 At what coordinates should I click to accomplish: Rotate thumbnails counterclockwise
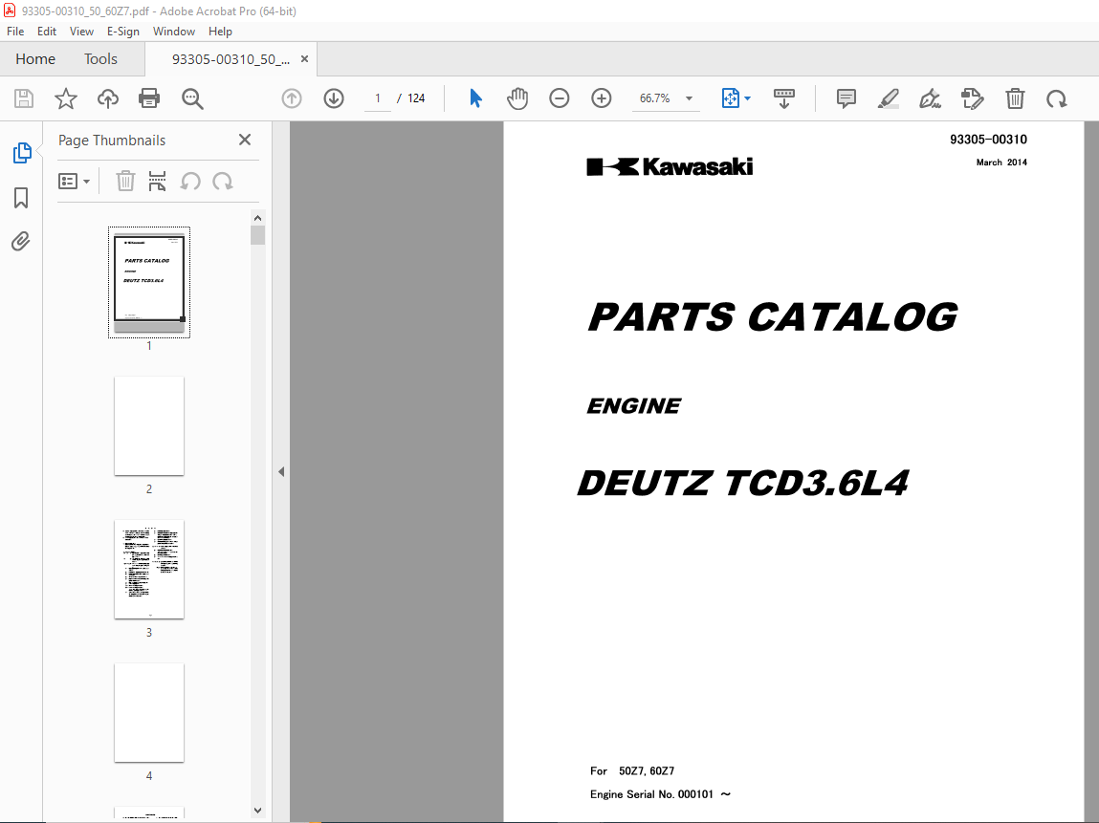(x=190, y=182)
